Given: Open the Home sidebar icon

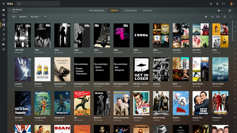Looking at the screenshot, I should point(4,10).
